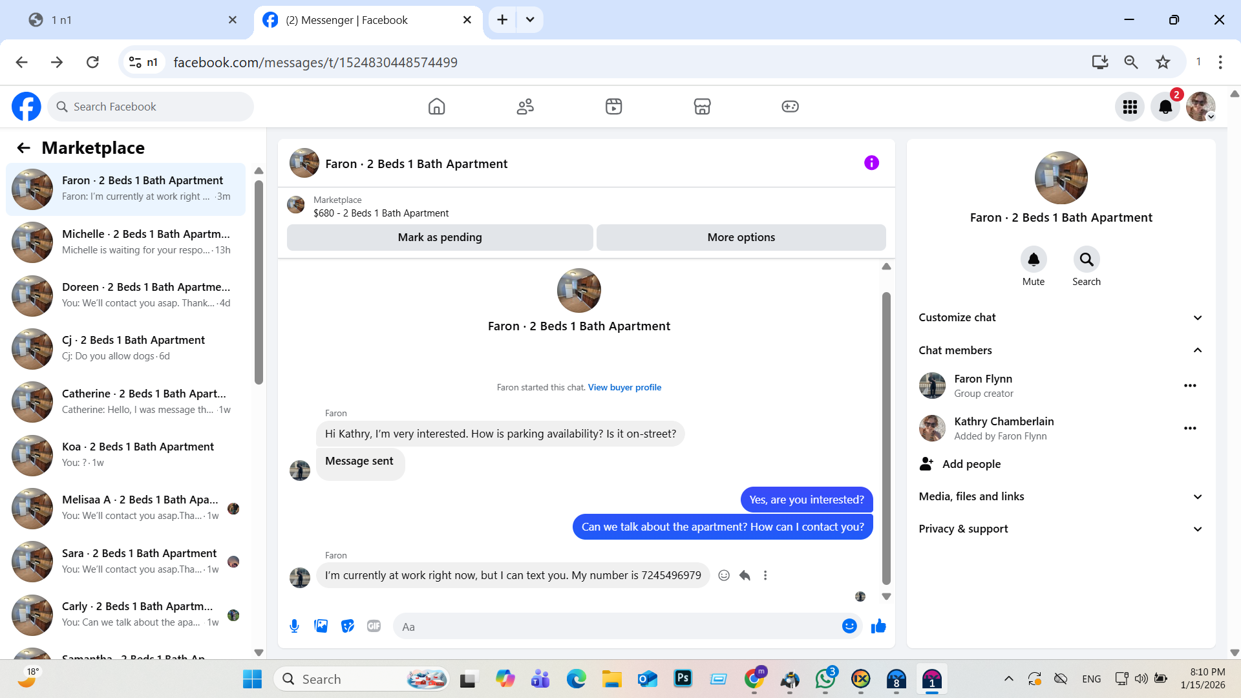Reply to Faron's phone number message
The height and width of the screenshot is (698, 1241).
coord(745,575)
